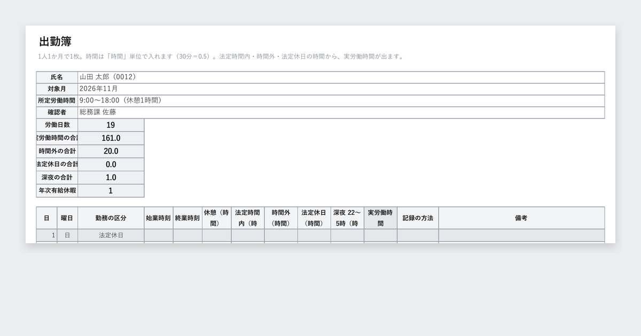Click the 法定休日（時間） column header
The width and height of the screenshot is (641, 336).
coord(314,218)
